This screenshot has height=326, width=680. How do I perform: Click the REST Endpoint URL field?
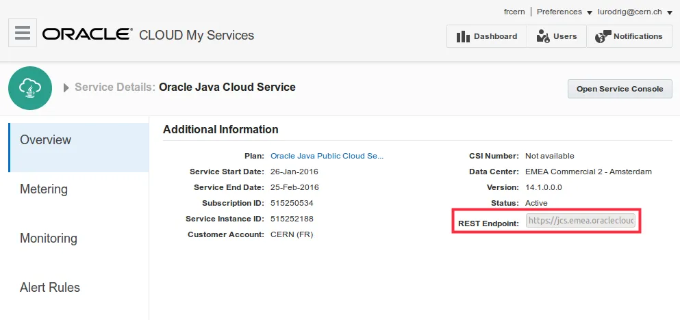(x=581, y=220)
